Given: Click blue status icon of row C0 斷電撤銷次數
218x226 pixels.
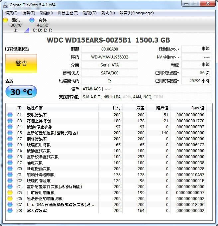Looking at the screenshot, I should 10,169.
